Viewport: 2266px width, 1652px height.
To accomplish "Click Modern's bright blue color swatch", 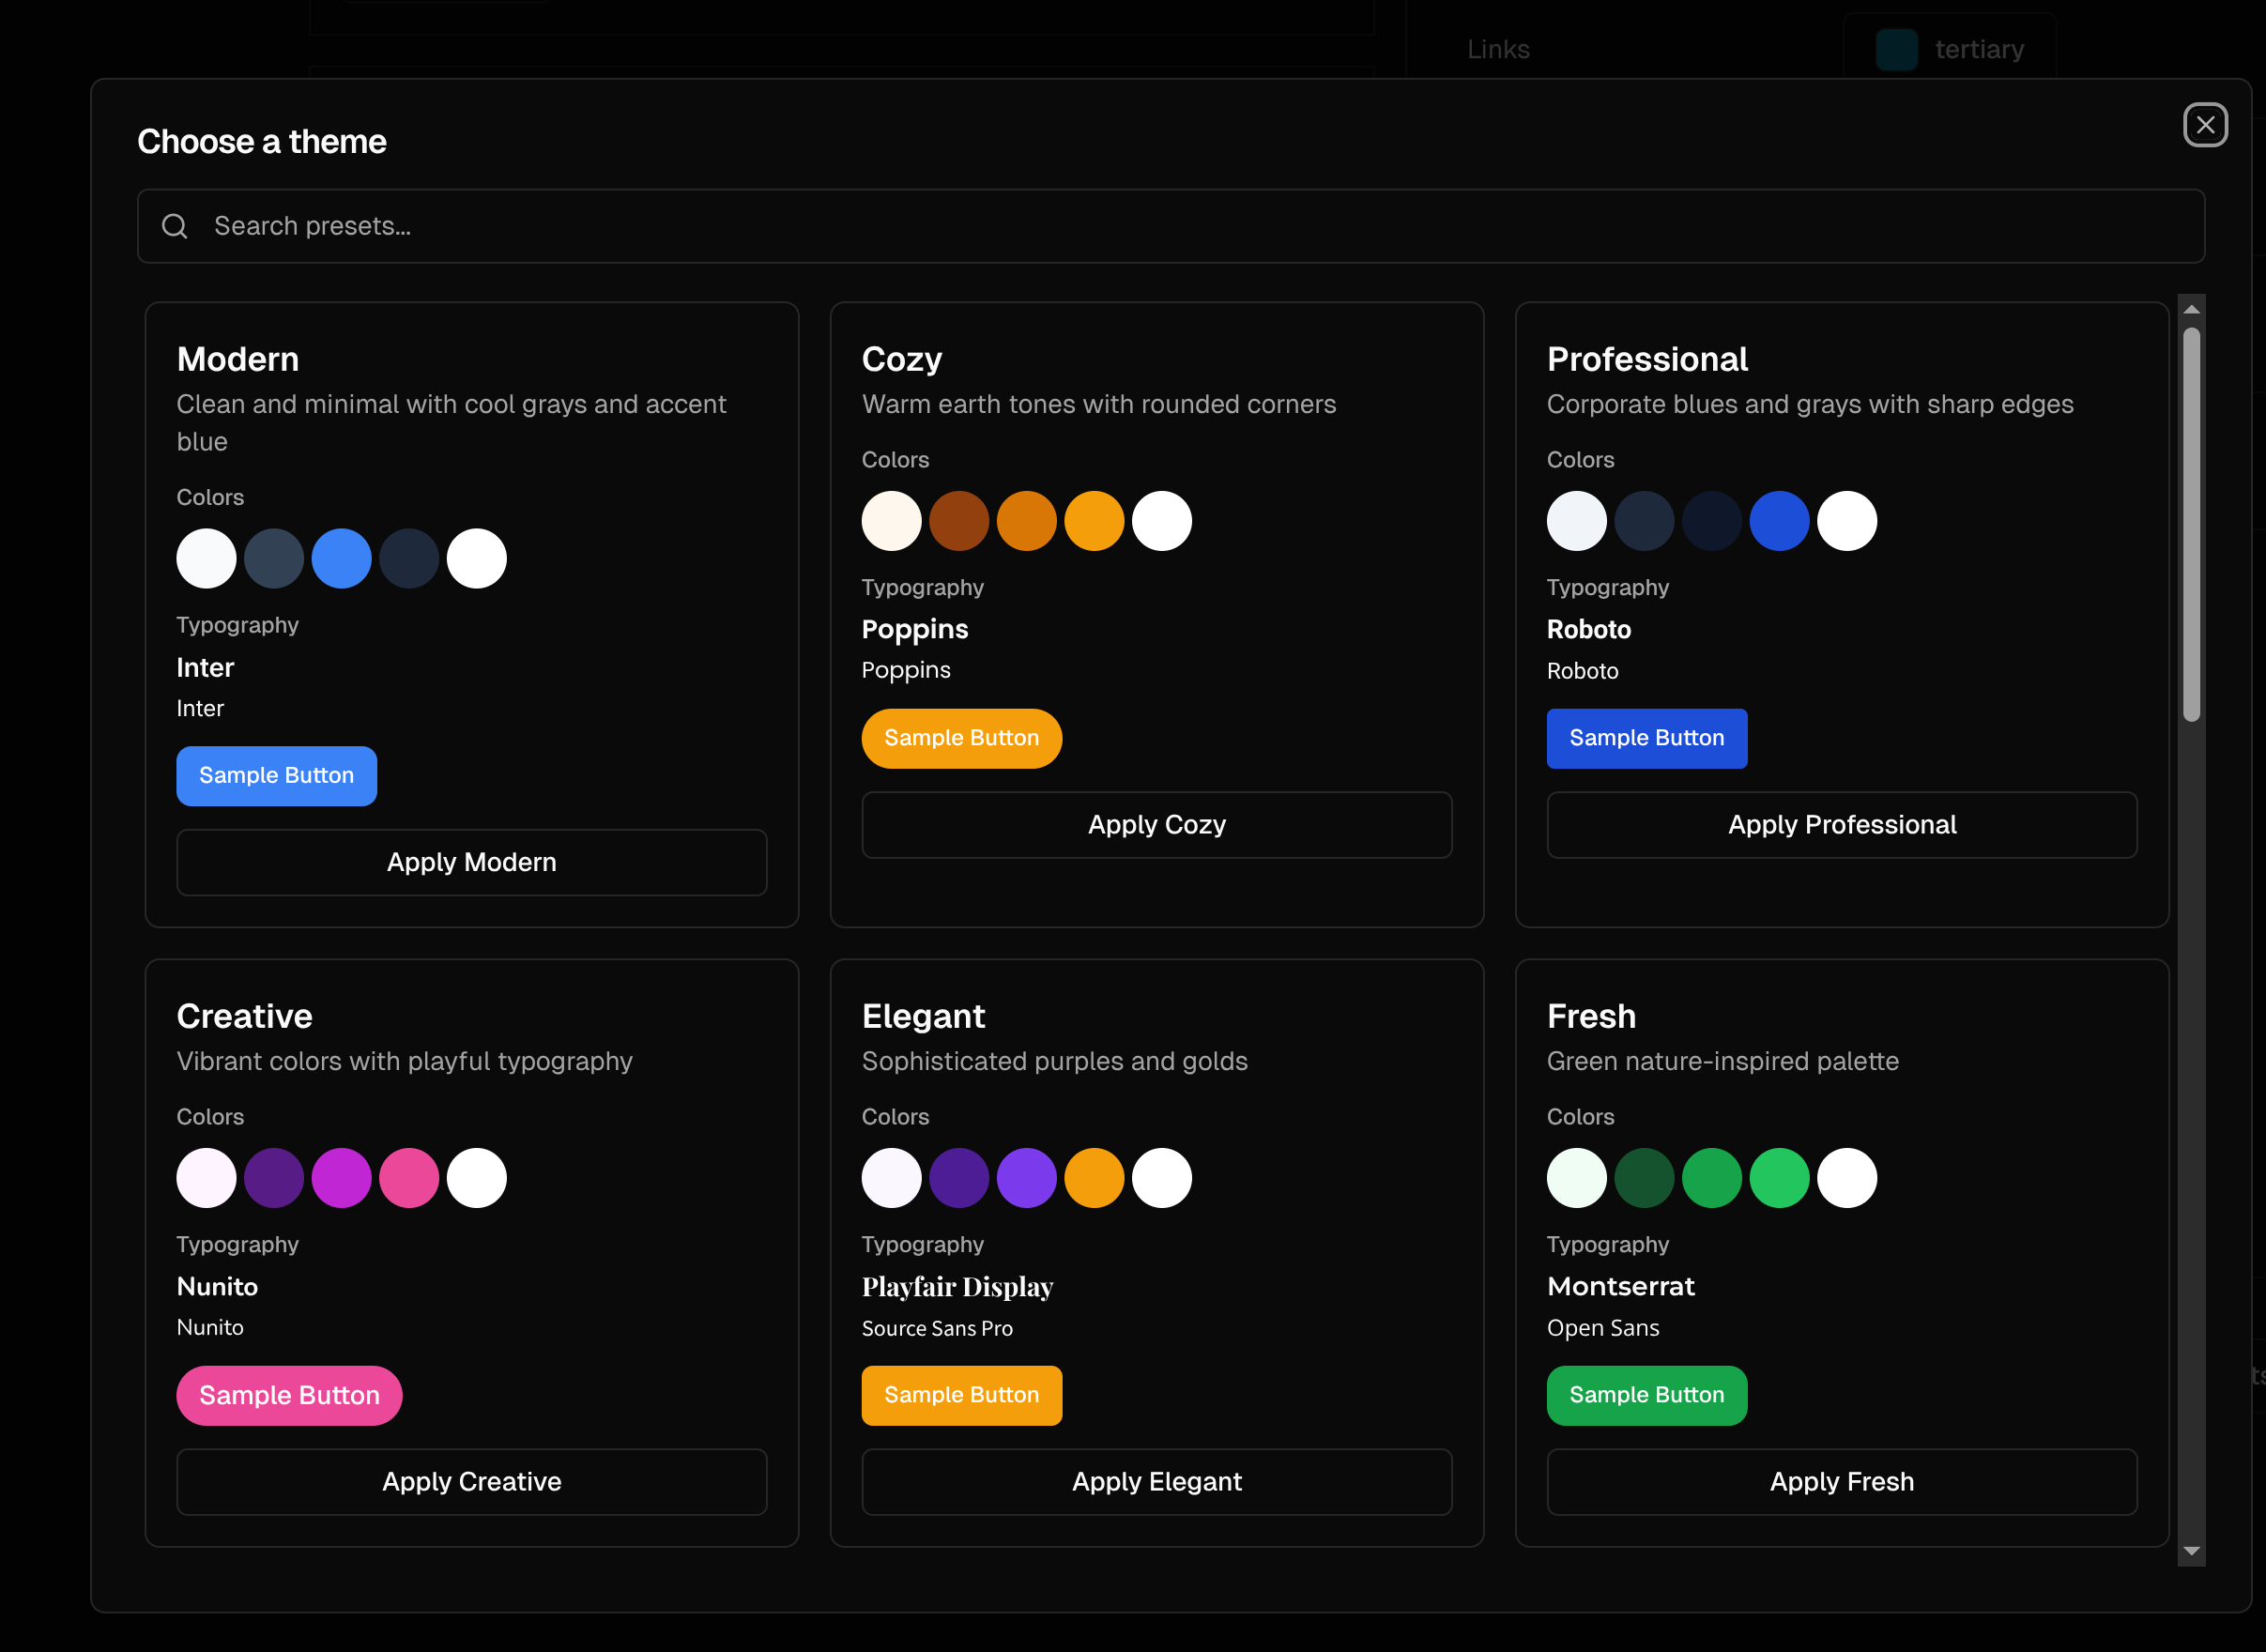I will 341,558.
